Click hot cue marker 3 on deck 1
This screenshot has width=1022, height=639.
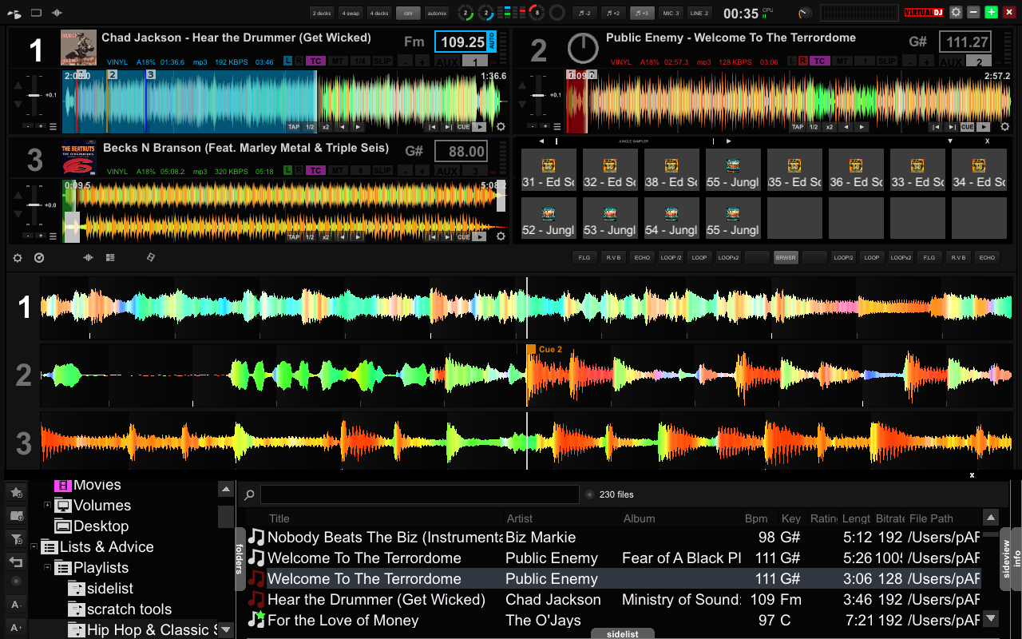click(x=151, y=74)
